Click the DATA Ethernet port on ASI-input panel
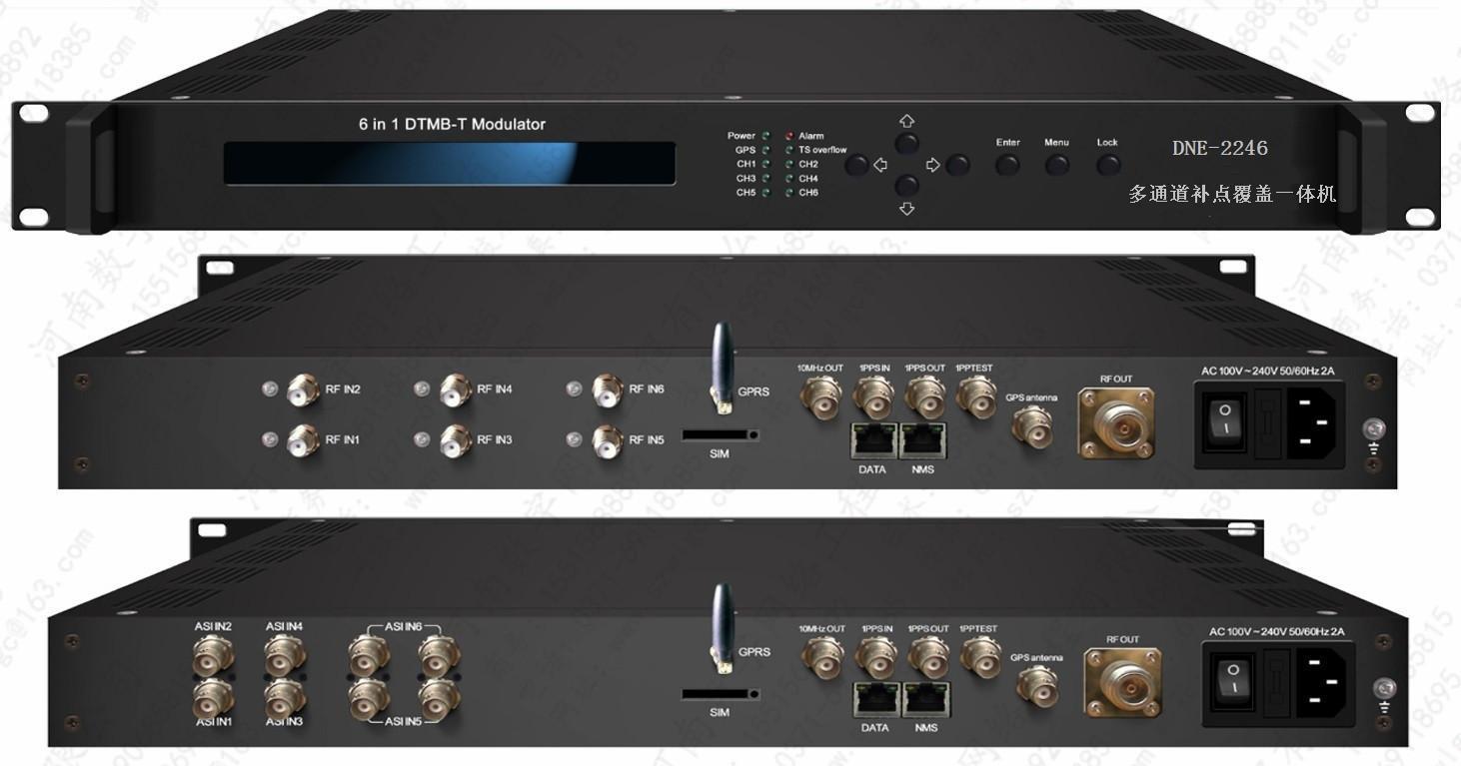The image size is (1461, 766). point(874,701)
